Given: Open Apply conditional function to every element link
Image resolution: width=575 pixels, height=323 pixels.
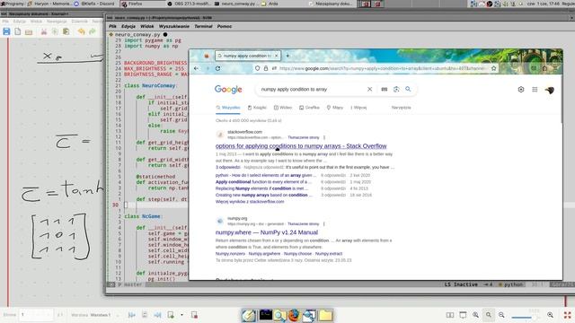Looking at the screenshot, I should [x=263, y=181].
